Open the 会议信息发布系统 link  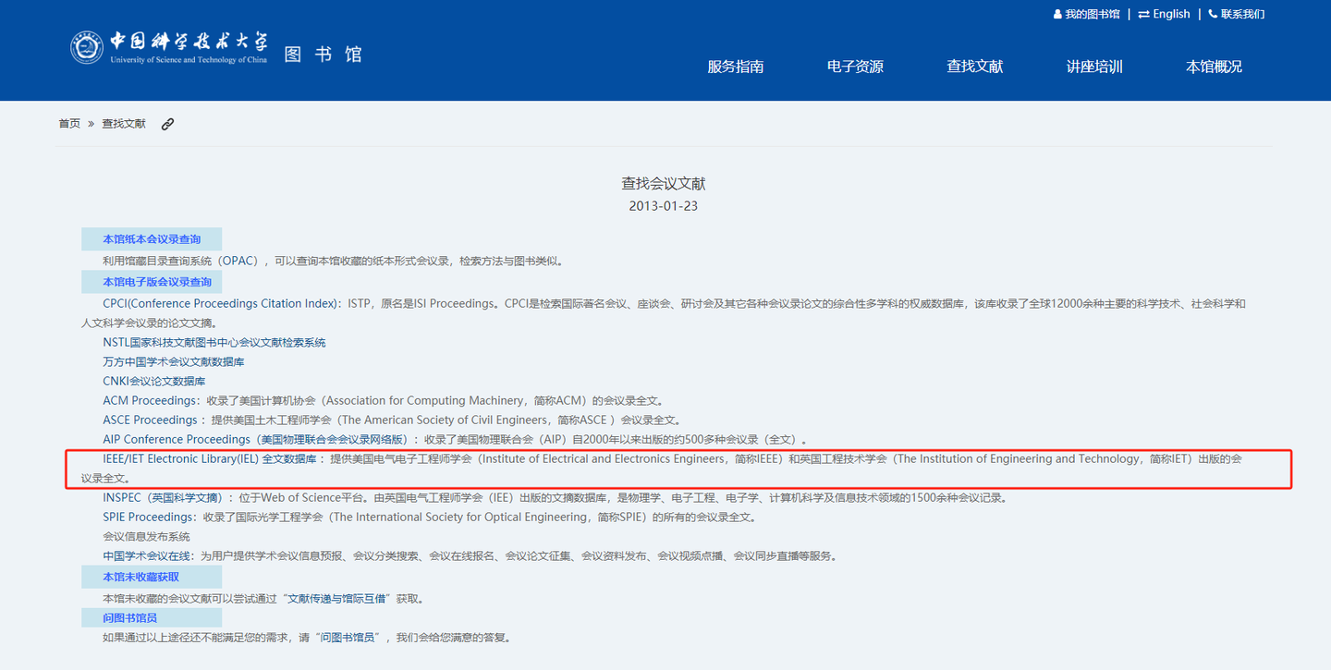click(146, 537)
